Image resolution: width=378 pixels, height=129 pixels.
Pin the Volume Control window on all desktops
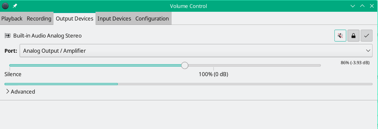tap(15, 6)
